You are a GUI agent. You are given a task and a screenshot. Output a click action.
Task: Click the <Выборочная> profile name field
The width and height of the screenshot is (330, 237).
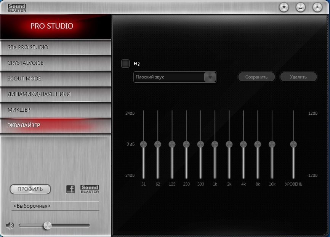pos(55,206)
